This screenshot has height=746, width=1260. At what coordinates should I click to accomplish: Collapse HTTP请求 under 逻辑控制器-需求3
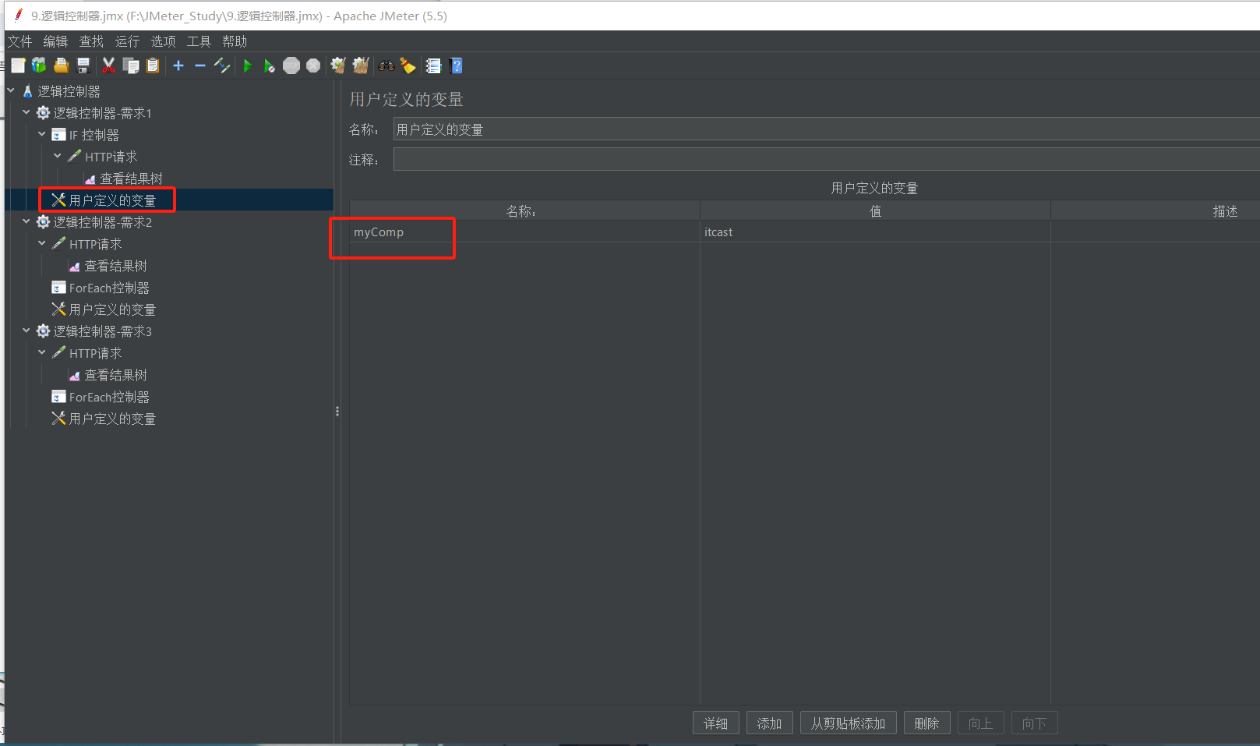(x=42, y=352)
